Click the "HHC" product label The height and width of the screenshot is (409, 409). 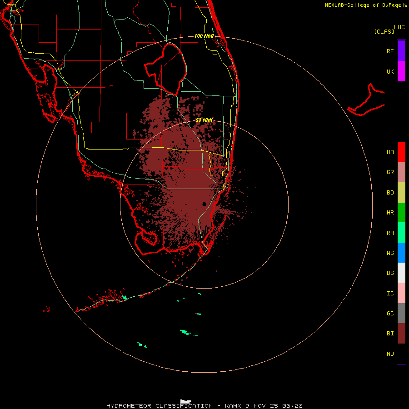[399, 27]
